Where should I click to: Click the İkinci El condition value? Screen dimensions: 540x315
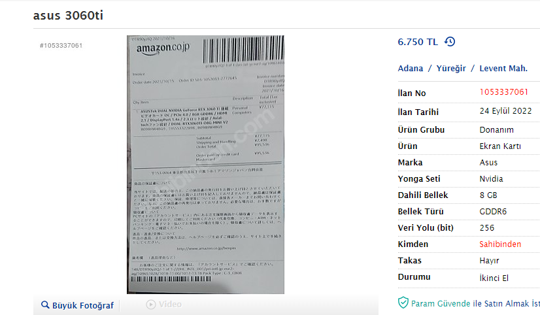click(494, 278)
